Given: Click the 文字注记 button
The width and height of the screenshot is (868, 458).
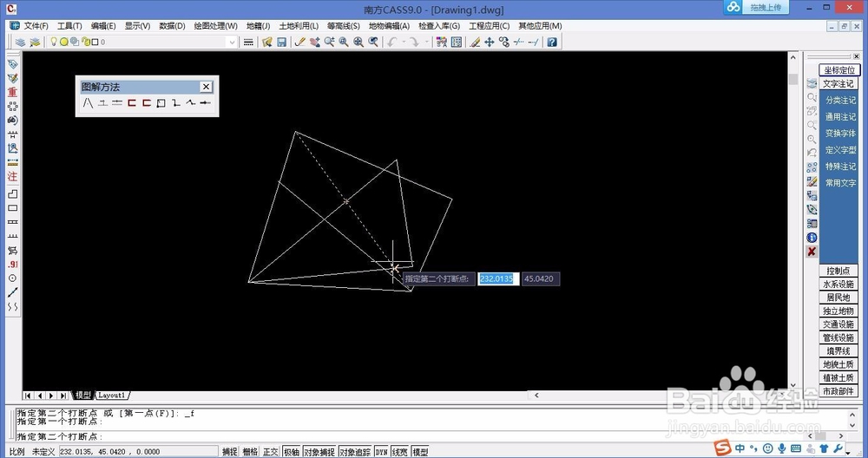Looking at the screenshot, I should tap(838, 83).
